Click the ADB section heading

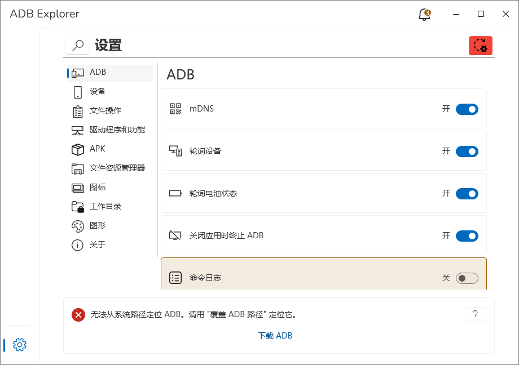181,75
